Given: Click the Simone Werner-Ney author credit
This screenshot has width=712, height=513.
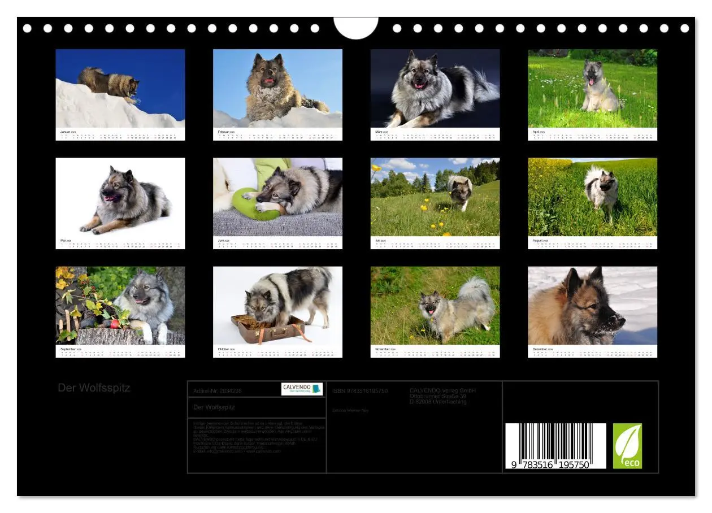Looking at the screenshot, I should [x=351, y=410].
